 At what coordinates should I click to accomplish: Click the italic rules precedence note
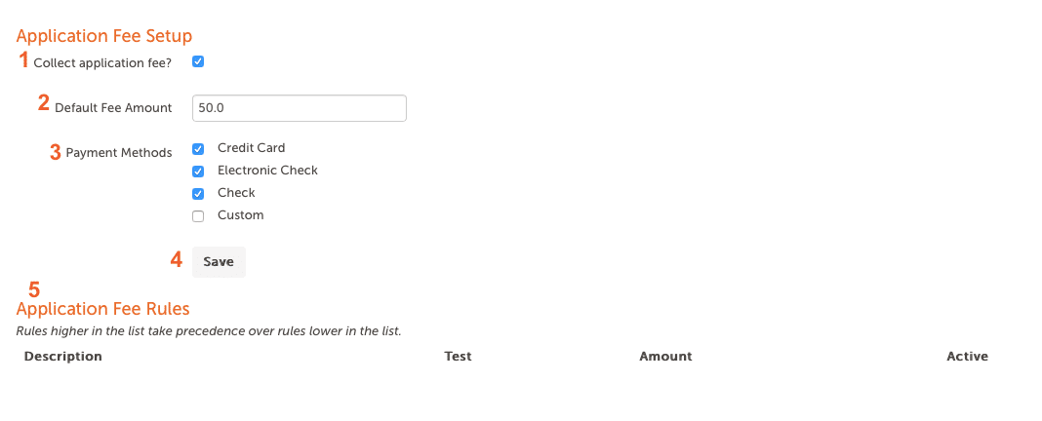tap(209, 330)
